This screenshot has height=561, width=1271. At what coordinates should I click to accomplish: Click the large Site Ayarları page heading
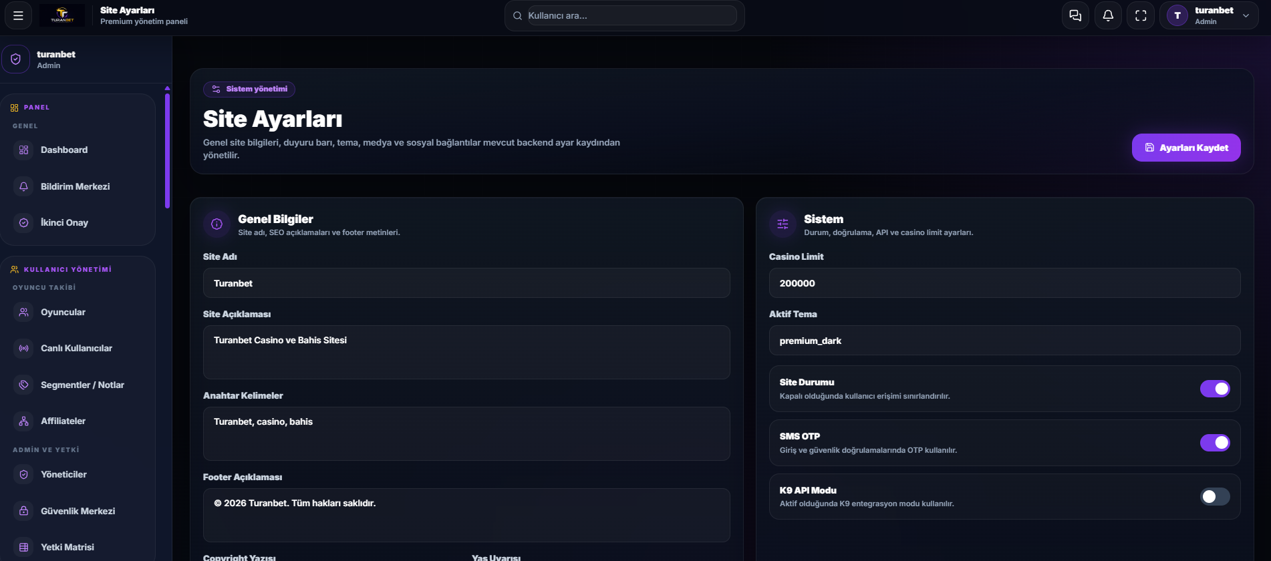click(x=273, y=119)
